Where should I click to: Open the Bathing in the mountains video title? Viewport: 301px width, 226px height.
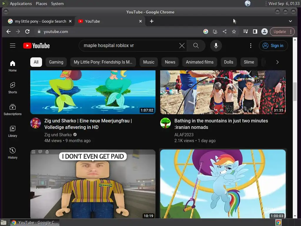pos(221,124)
